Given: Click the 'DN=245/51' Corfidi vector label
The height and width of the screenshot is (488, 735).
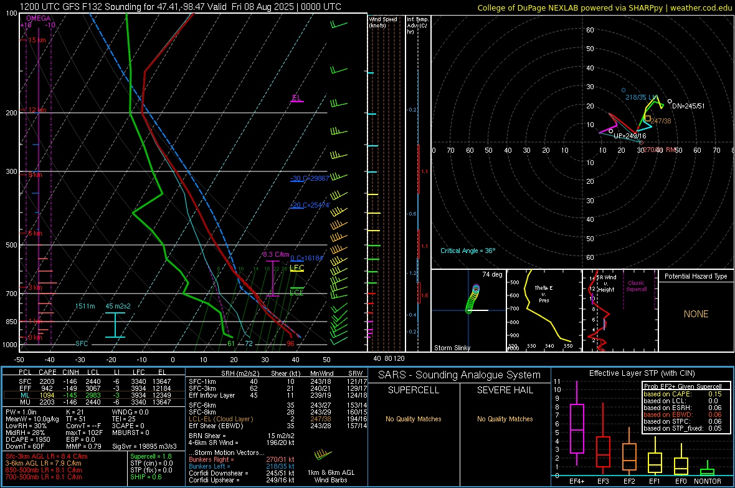Looking at the screenshot, I should pyautogui.click(x=688, y=106).
